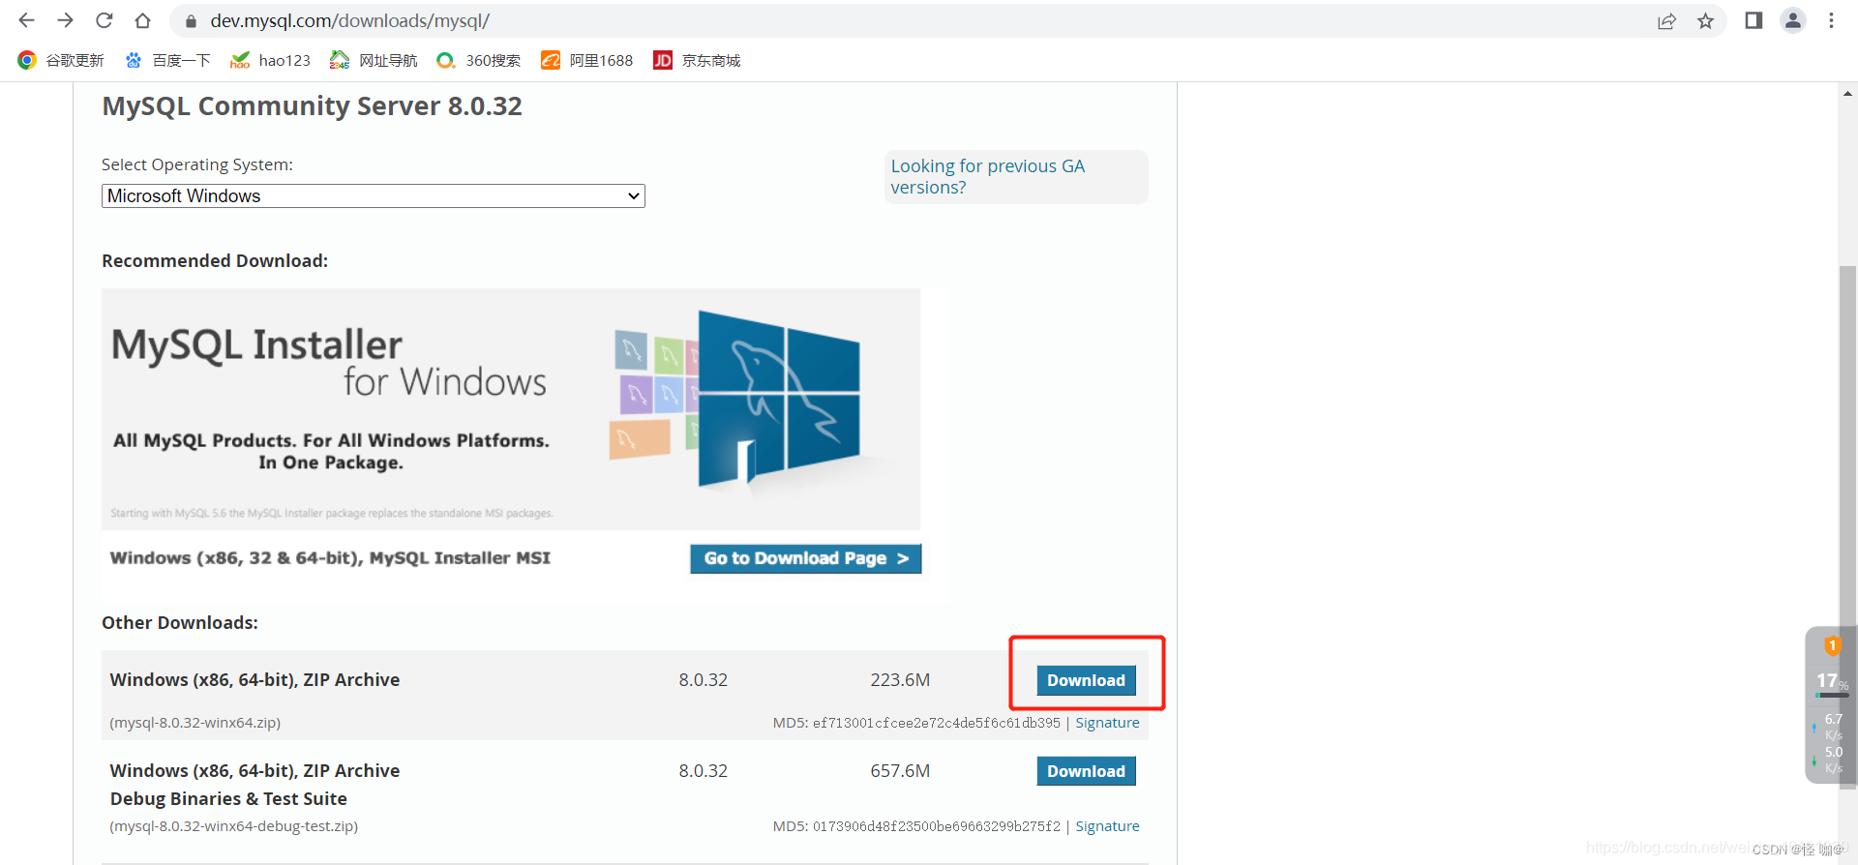
Task: Open the user profile menu
Action: (1793, 20)
